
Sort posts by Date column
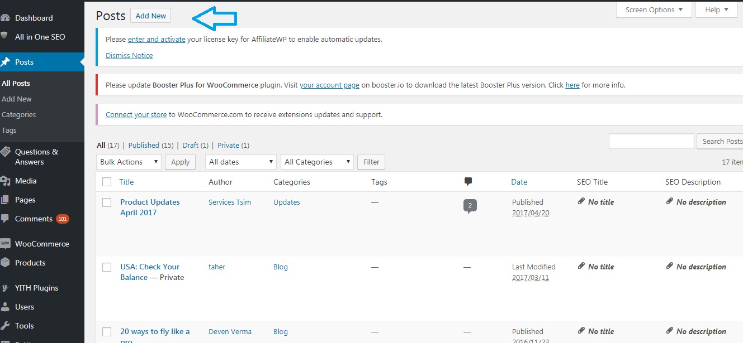coord(519,182)
